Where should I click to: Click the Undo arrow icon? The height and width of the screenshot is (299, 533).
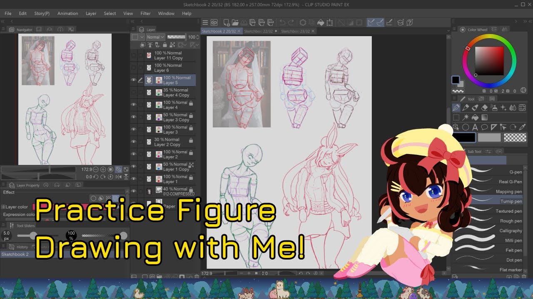coord(282,22)
